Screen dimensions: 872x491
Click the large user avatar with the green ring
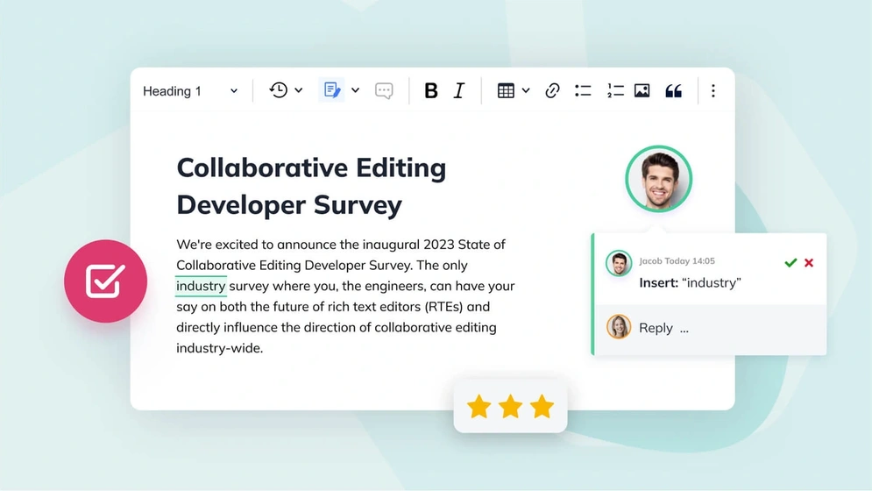pos(658,179)
